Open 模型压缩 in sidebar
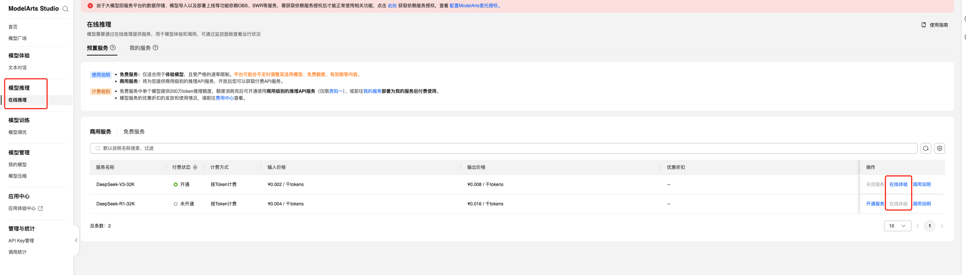The height and width of the screenshot is (275, 966). click(x=18, y=176)
